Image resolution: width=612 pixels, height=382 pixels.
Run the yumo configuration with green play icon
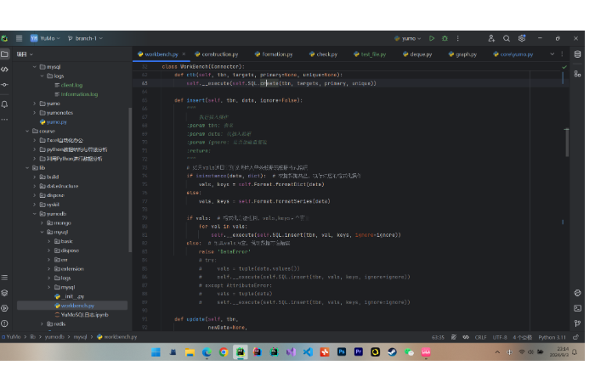[x=432, y=38]
